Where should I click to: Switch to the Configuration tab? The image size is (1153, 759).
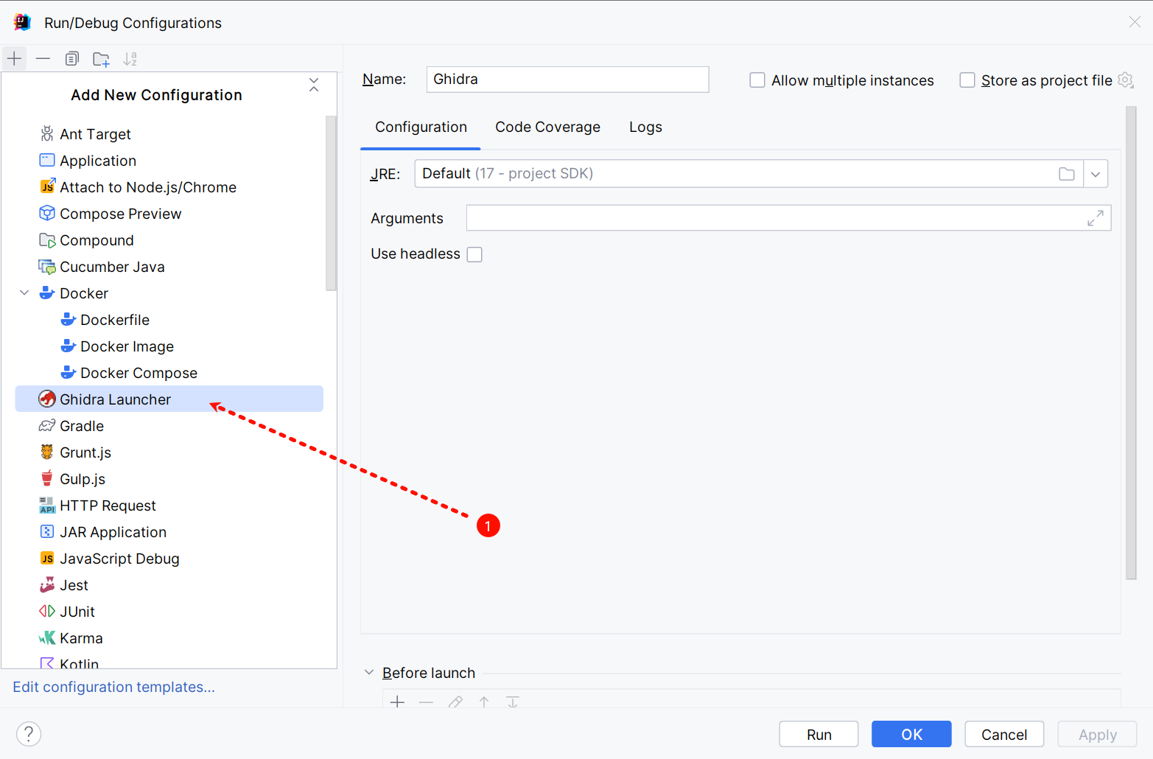(421, 127)
